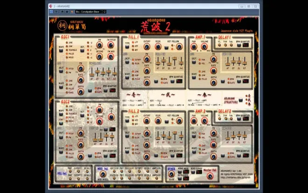The width and height of the screenshot is (308, 193).
Task: Click the preset up/down arrows beside preset name
Action: pyautogui.click(x=102, y=12)
